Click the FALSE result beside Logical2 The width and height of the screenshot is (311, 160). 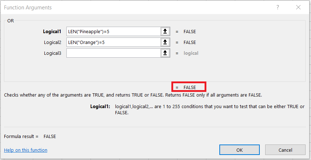click(189, 43)
